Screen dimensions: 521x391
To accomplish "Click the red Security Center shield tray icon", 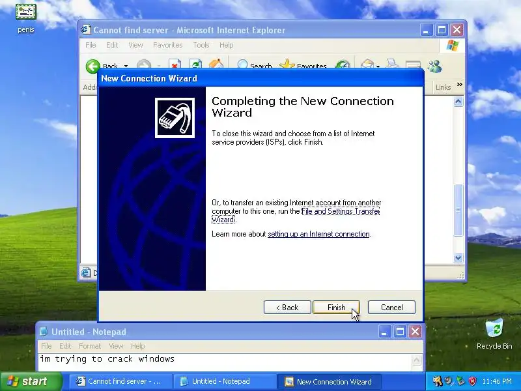I will 472,381.
